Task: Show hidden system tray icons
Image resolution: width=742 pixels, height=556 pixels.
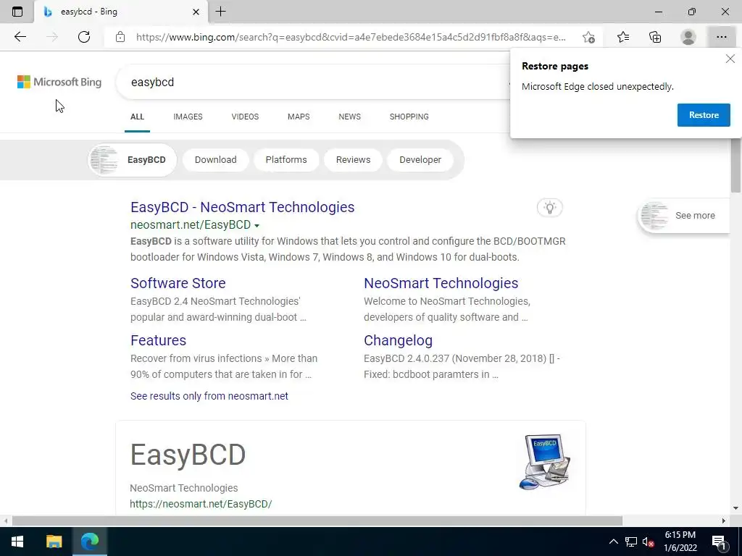Action: pos(613,542)
